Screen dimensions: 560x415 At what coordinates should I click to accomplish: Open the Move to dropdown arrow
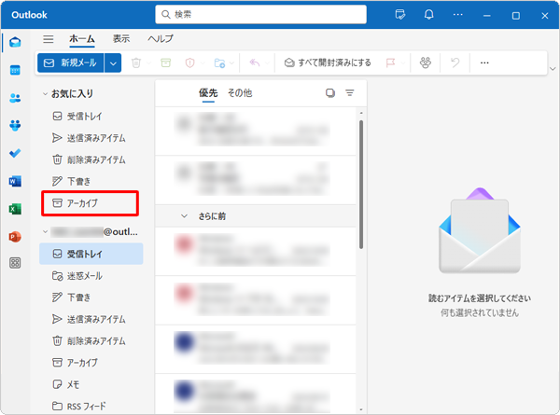click(x=231, y=63)
